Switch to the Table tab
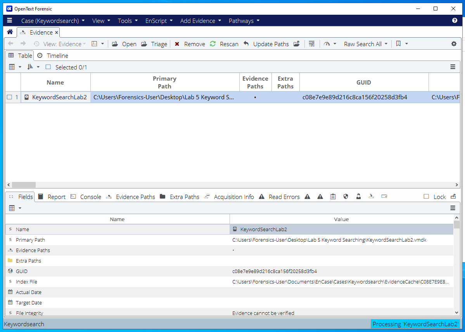 (x=20, y=55)
